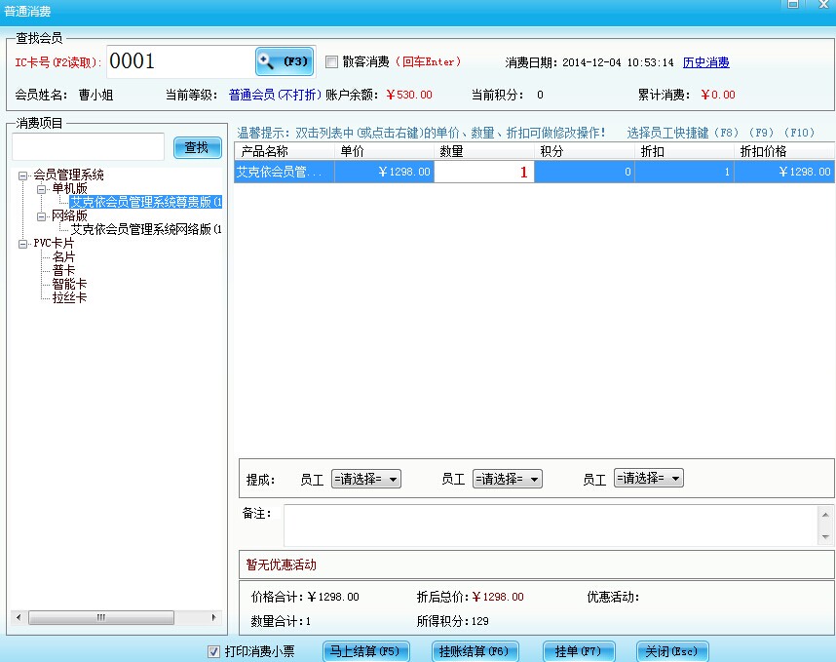Image resolution: width=836 pixels, height=662 pixels.
Task: Click the maximize window button
Action: 793,4
